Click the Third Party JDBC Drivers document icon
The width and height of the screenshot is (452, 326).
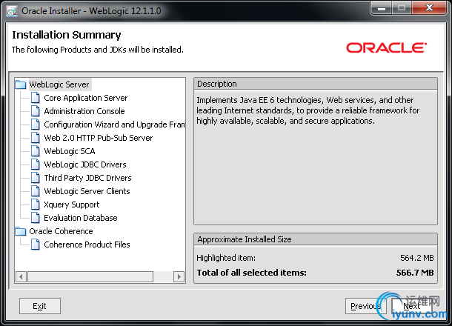tap(36, 178)
